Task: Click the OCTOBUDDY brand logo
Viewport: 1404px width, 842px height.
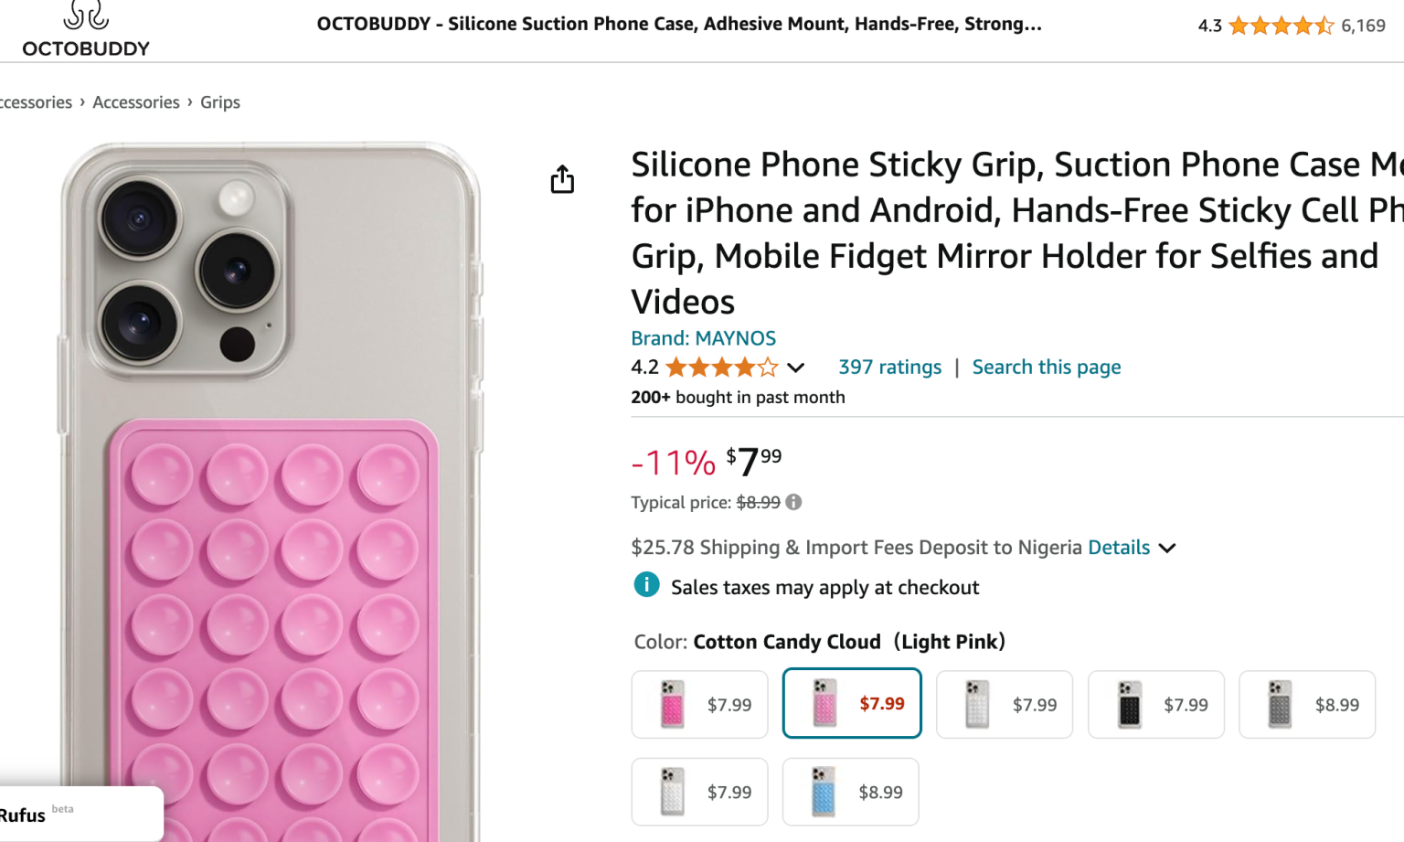Action: pos(85,28)
